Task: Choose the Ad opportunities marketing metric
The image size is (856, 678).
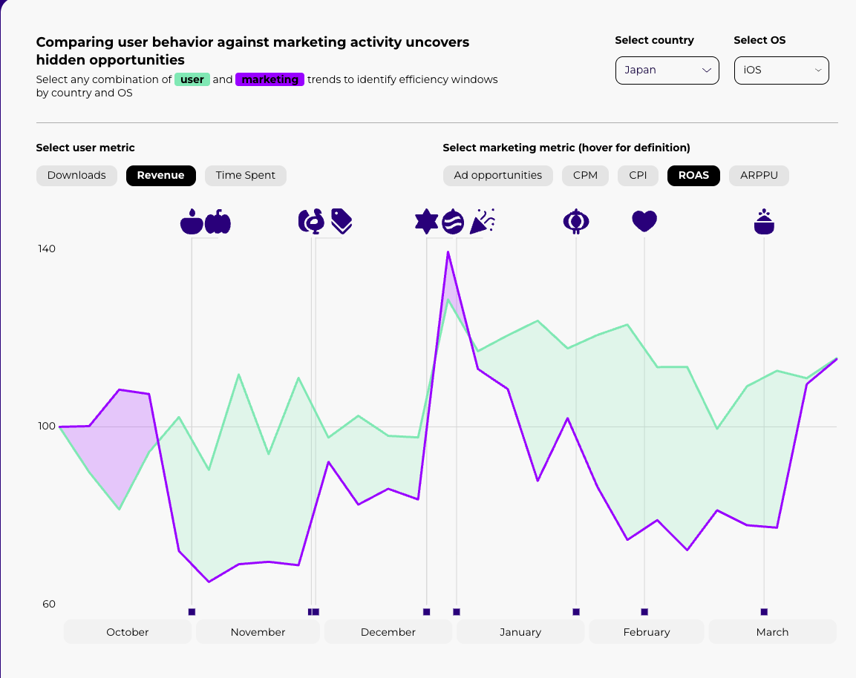Action: [x=498, y=176]
